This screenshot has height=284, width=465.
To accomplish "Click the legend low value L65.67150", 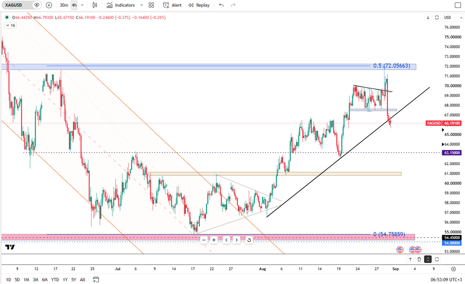I will point(65,17).
